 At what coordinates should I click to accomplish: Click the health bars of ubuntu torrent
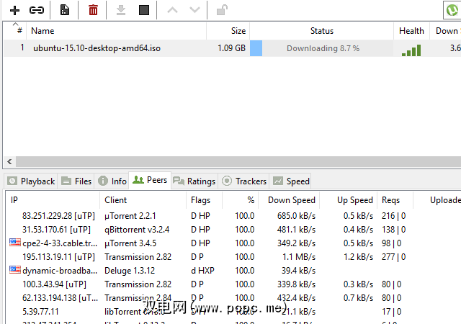click(411, 50)
